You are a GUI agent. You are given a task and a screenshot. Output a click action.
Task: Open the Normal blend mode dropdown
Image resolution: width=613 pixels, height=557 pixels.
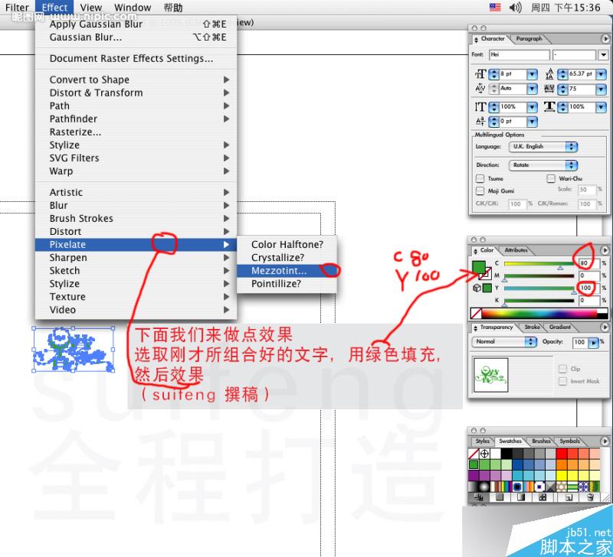point(503,343)
